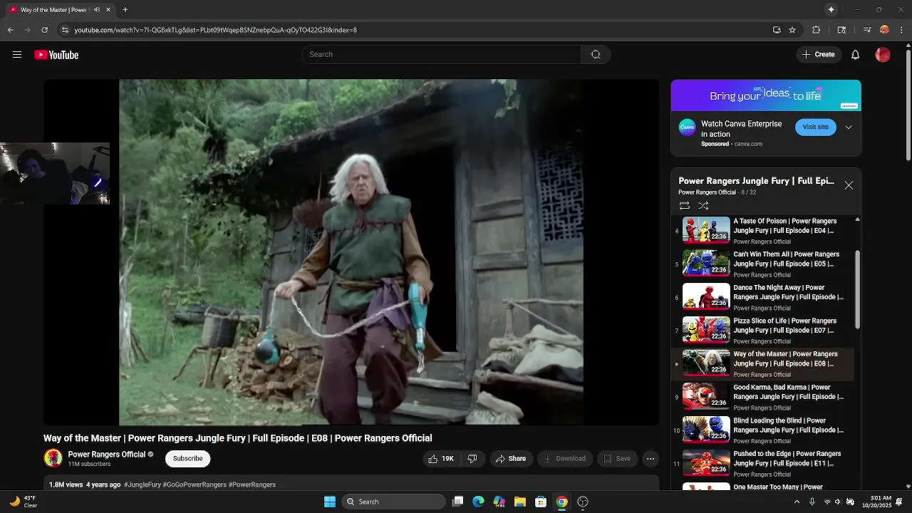Click the taskbar Search box

click(393, 502)
